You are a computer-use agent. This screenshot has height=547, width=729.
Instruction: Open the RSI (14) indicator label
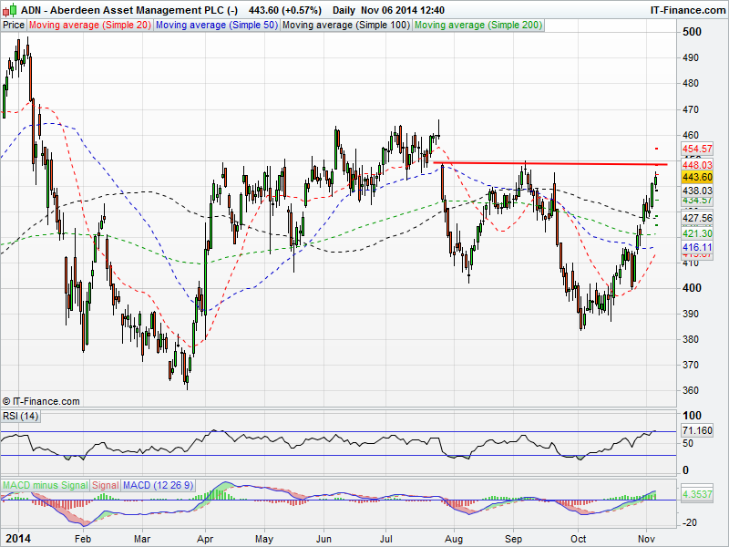point(19,416)
